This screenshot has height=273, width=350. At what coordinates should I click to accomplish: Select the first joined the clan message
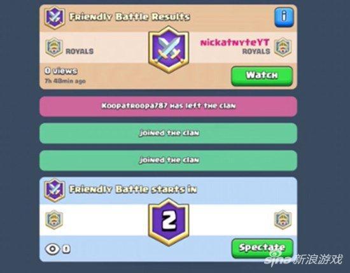[x=168, y=133]
